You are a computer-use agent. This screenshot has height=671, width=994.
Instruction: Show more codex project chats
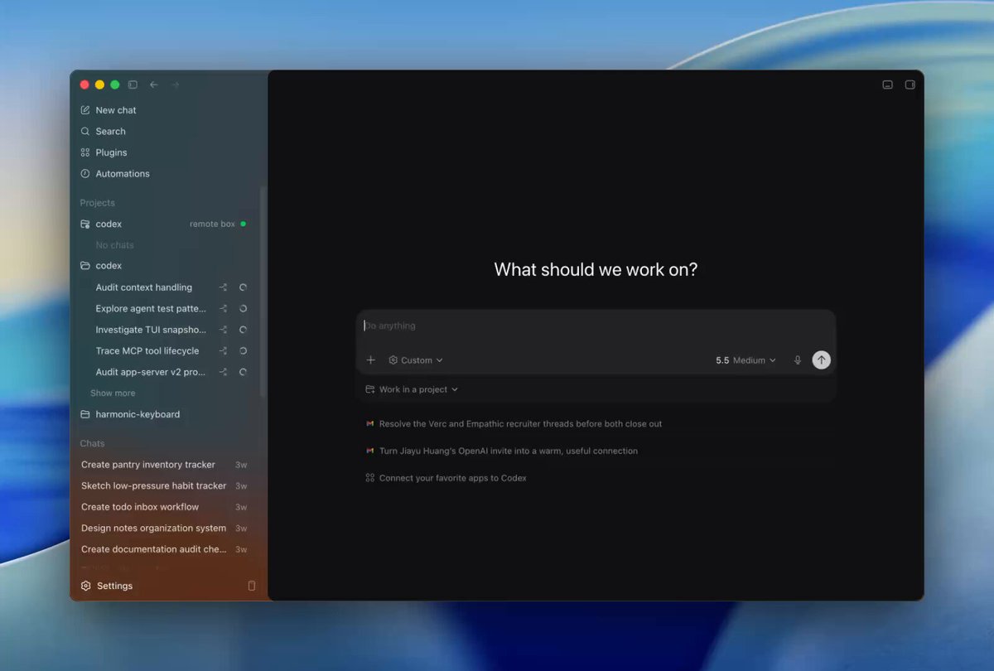(x=113, y=393)
